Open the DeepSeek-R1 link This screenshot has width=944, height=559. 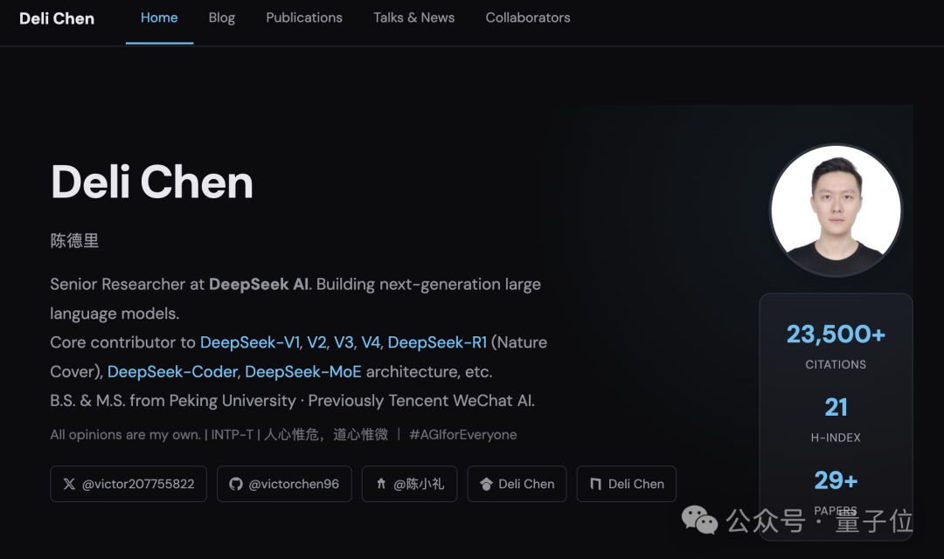[x=437, y=342]
